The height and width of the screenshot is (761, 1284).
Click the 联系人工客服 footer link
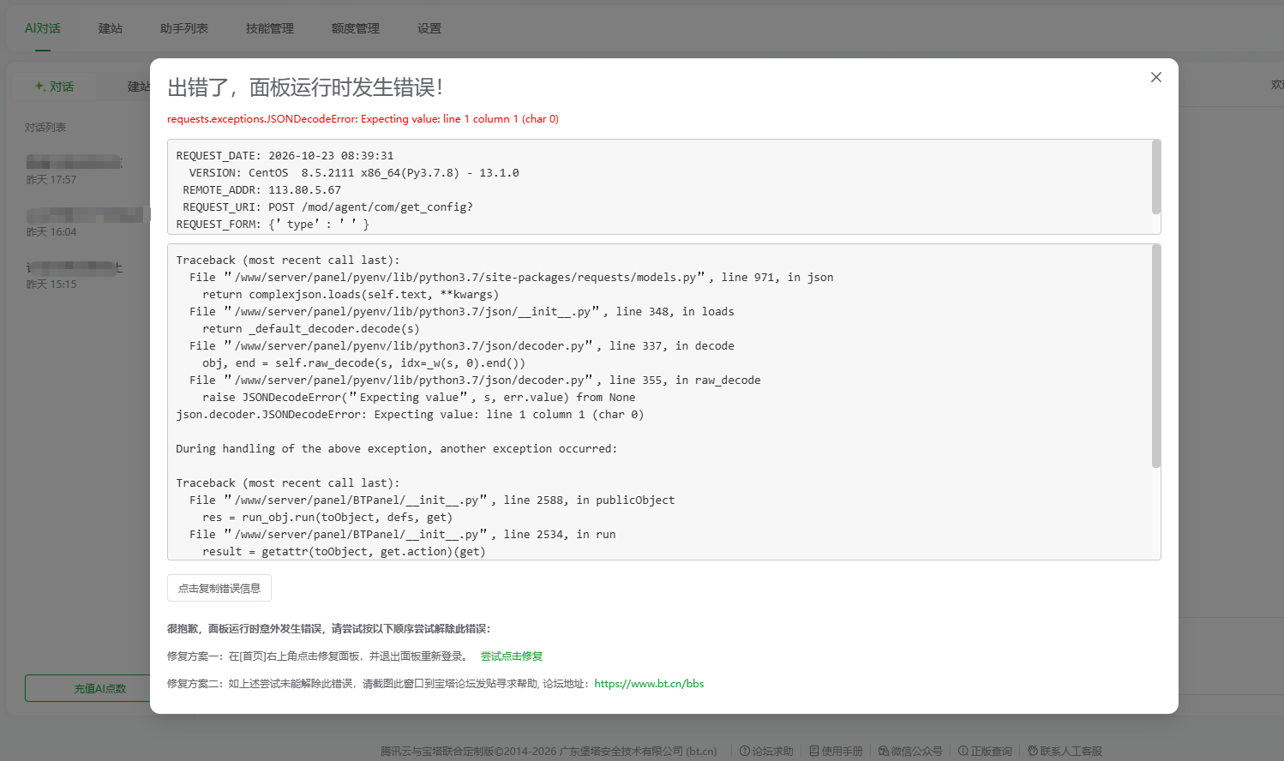[1065, 751]
